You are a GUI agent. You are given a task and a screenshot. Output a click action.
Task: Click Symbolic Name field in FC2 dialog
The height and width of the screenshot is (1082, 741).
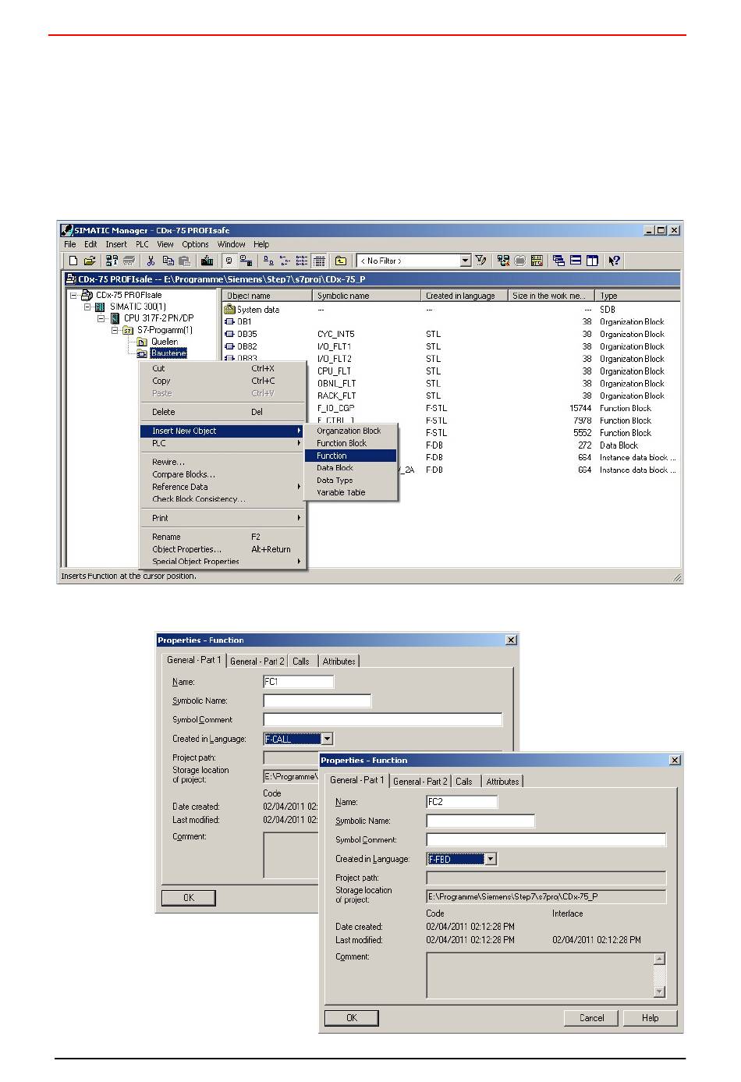tap(480, 821)
